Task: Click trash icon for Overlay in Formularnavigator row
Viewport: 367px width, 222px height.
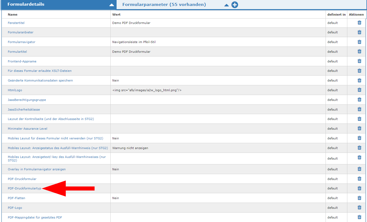Action: pyautogui.click(x=359, y=169)
